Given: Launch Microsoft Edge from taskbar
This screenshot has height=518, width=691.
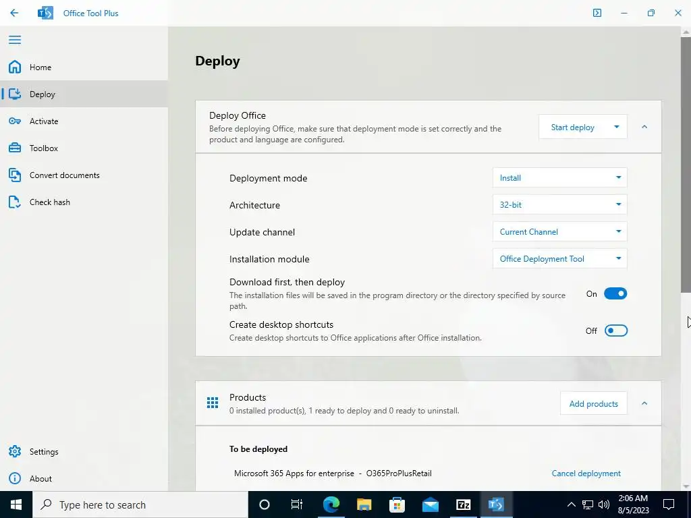Looking at the screenshot, I should pos(331,505).
